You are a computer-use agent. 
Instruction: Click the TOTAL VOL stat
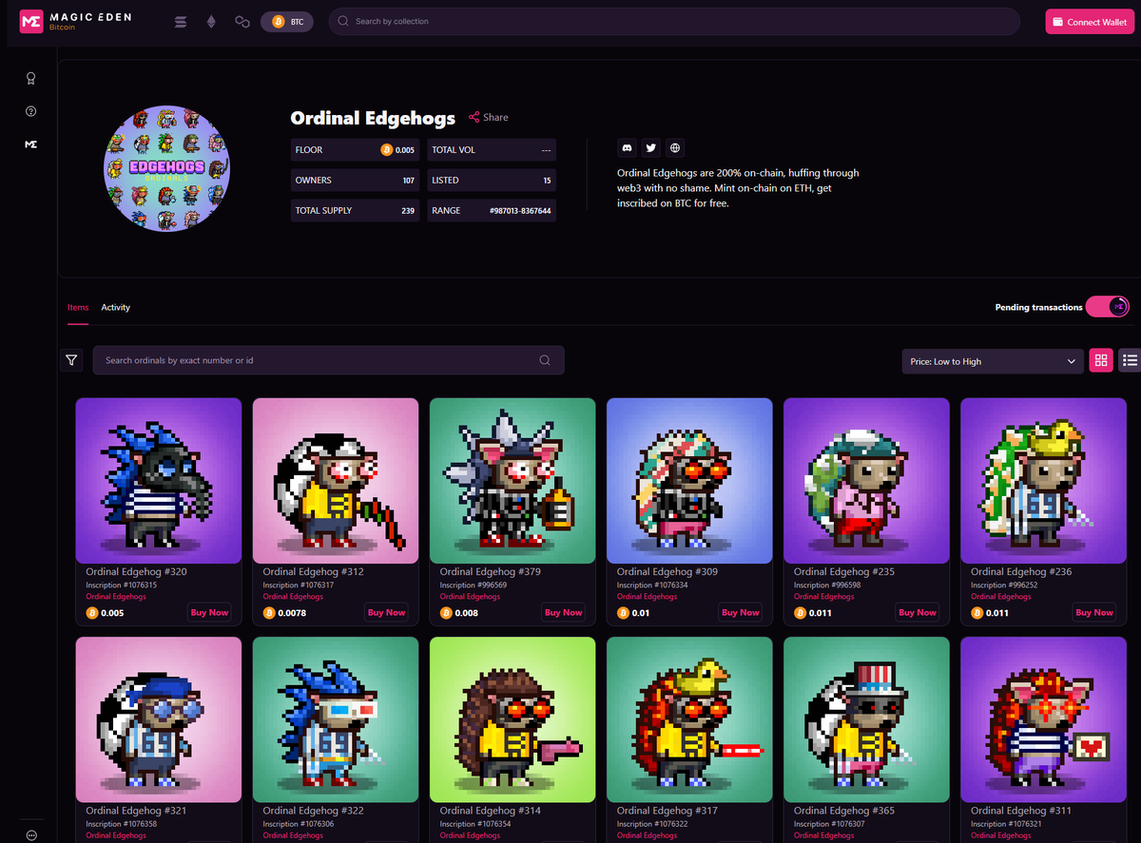coord(492,149)
